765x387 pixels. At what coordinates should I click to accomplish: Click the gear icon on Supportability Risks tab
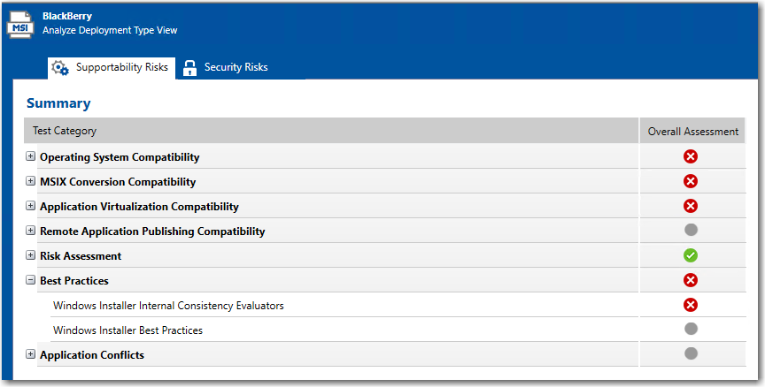click(x=60, y=68)
